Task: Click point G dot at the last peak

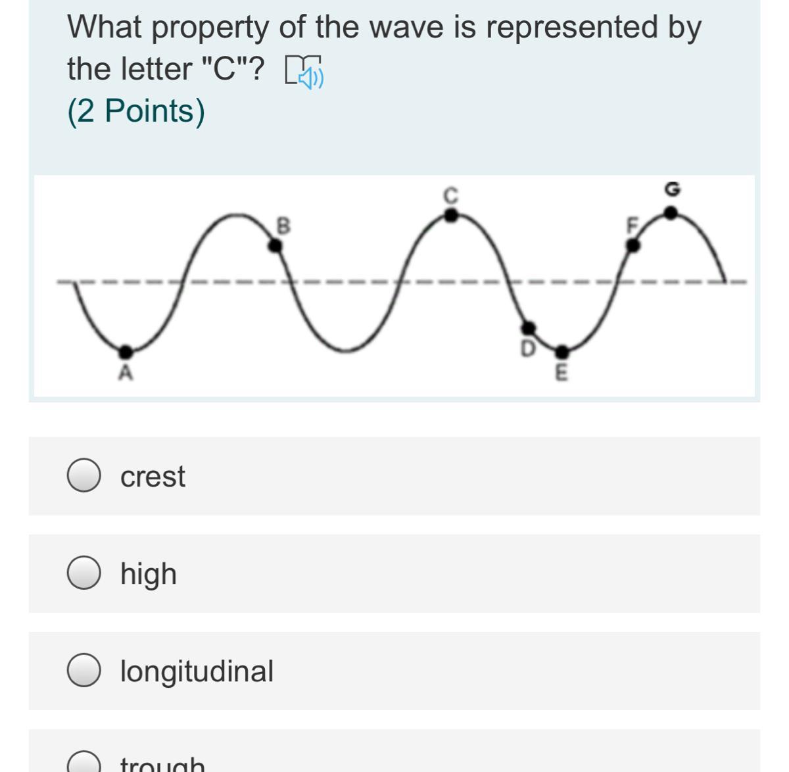Action: click(x=670, y=213)
